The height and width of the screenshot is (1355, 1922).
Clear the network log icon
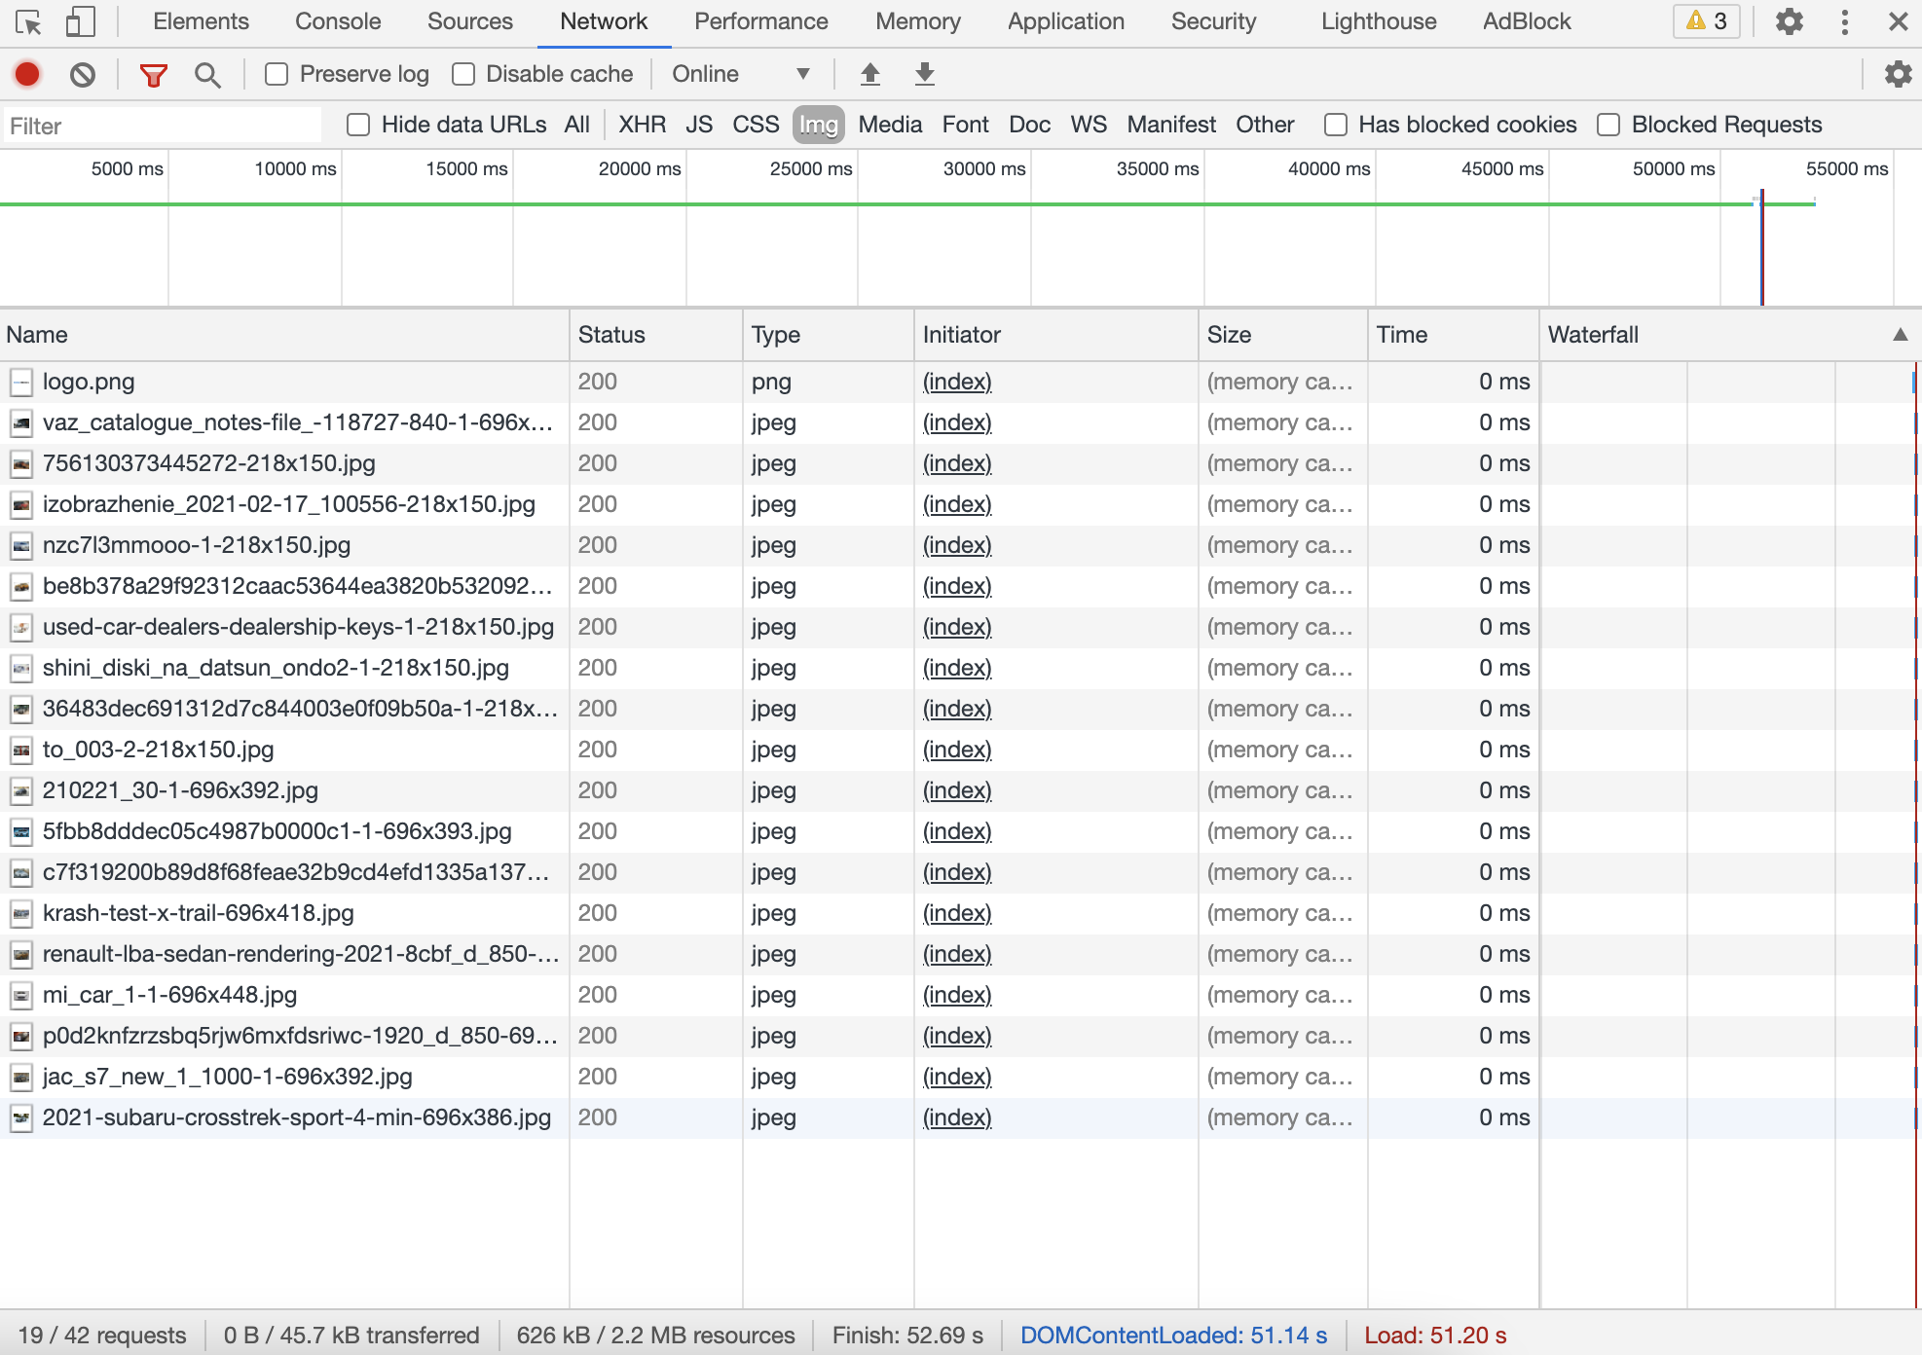[x=83, y=74]
